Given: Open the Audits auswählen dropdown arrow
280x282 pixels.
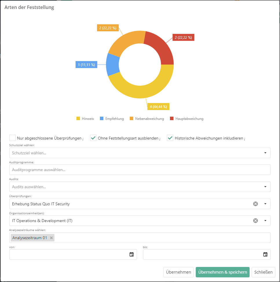Looking at the screenshot, I should click(265, 187).
